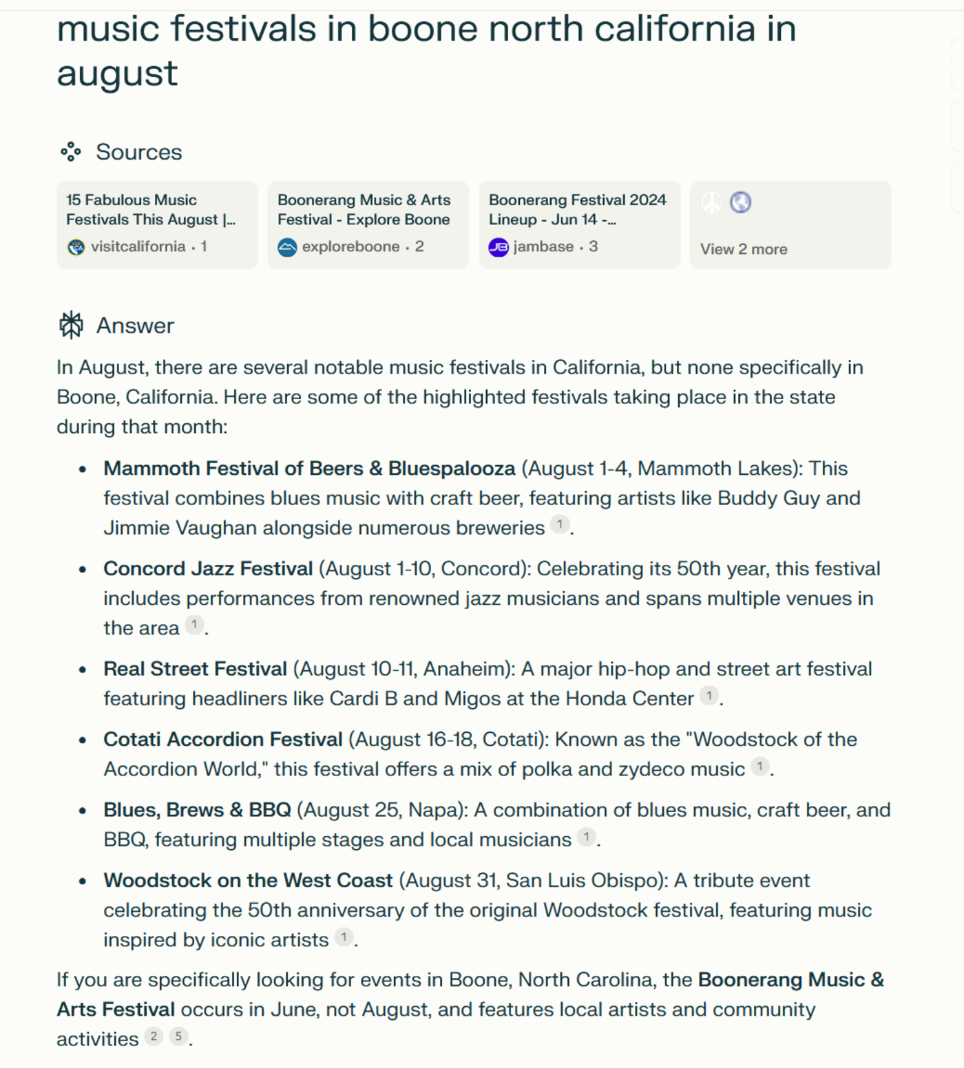Viewport: 964px width, 1068px height.
Task: Click citation 1 after local musicians
Action: (x=587, y=837)
